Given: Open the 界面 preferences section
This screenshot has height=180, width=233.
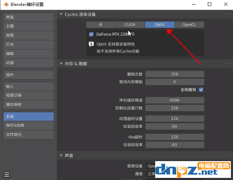Looking at the screenshot, I should pos(29,17).
